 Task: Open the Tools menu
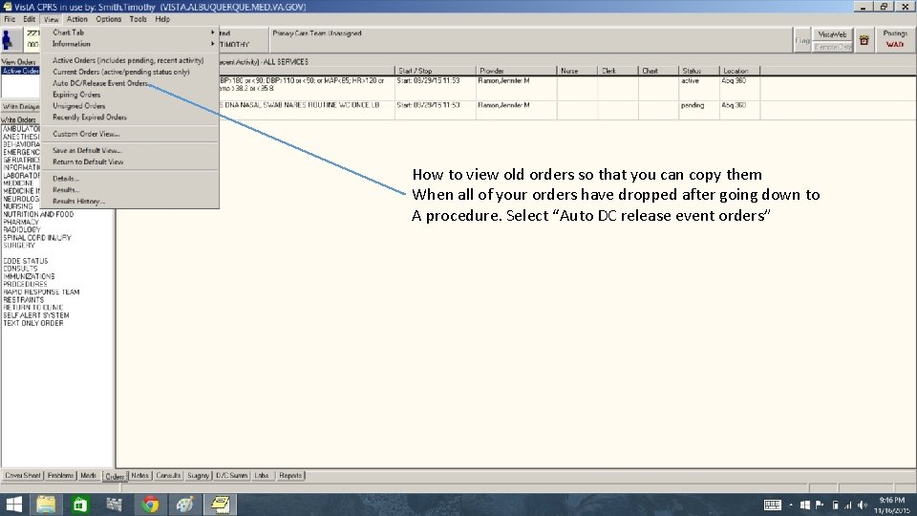(x=138, y=19)
